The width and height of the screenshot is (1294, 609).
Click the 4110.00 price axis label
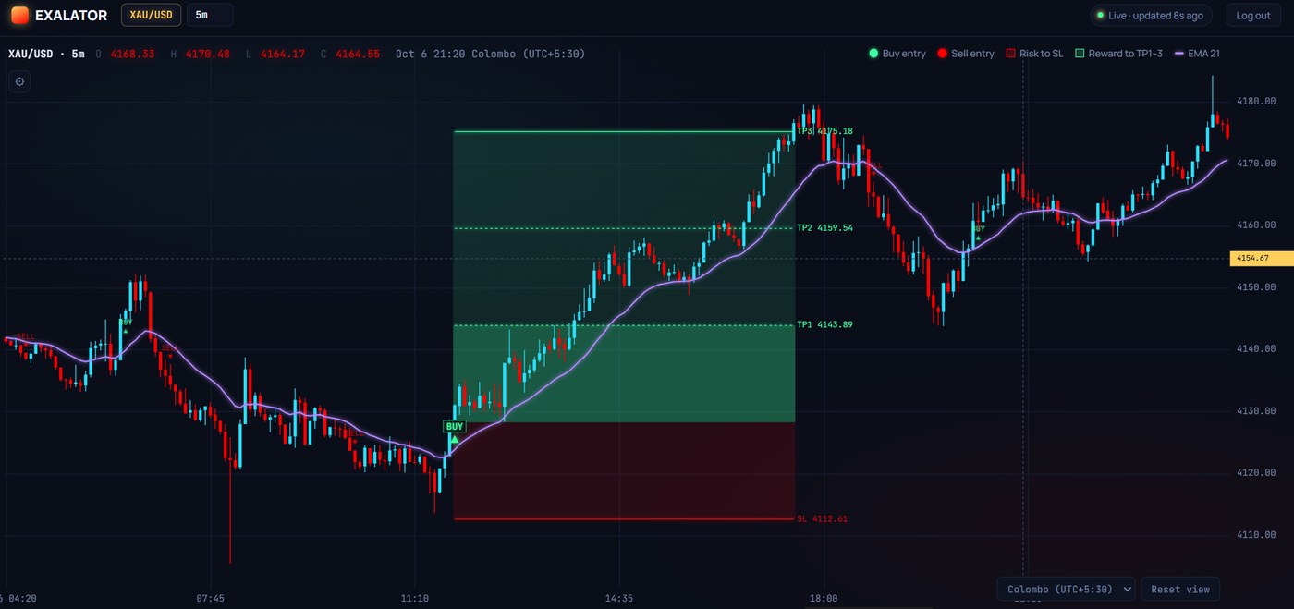point(1256,535)
